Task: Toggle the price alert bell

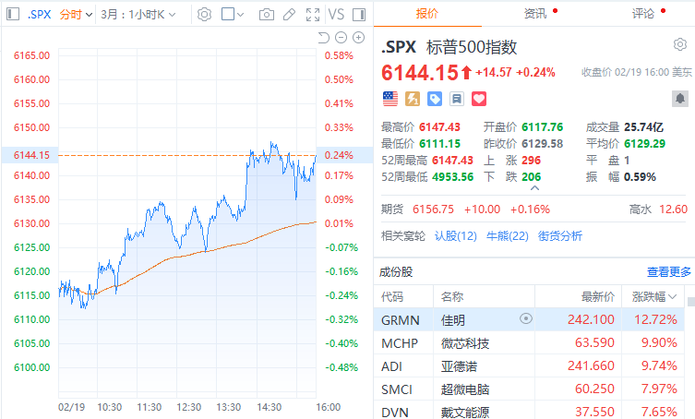Action: [679, 98]
